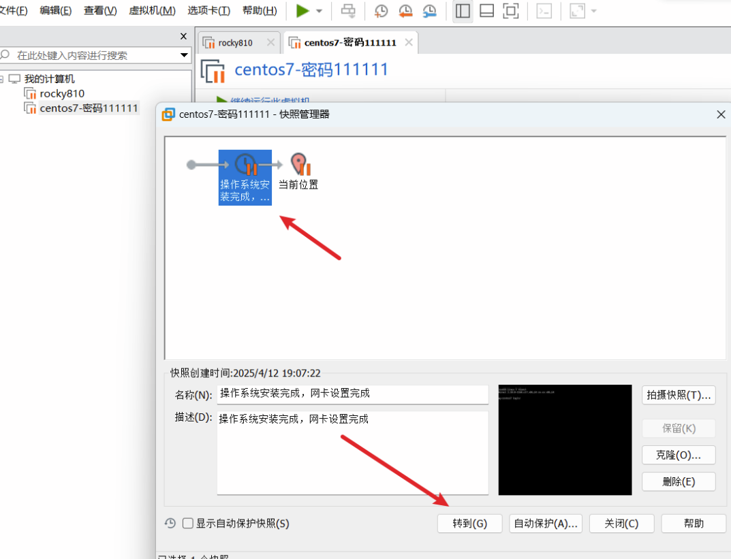Close the centos7-密码111111 tab
Screen dimensions: 731x559
point(409,42)
